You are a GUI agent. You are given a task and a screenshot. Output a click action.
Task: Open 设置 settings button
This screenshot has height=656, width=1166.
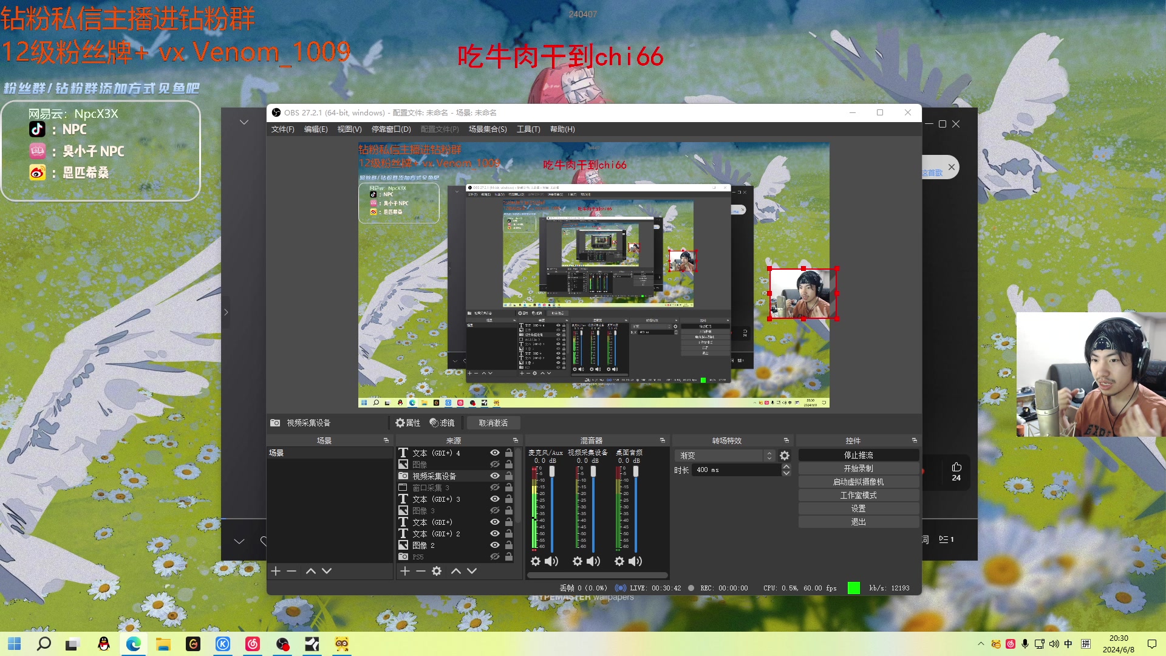858,508
